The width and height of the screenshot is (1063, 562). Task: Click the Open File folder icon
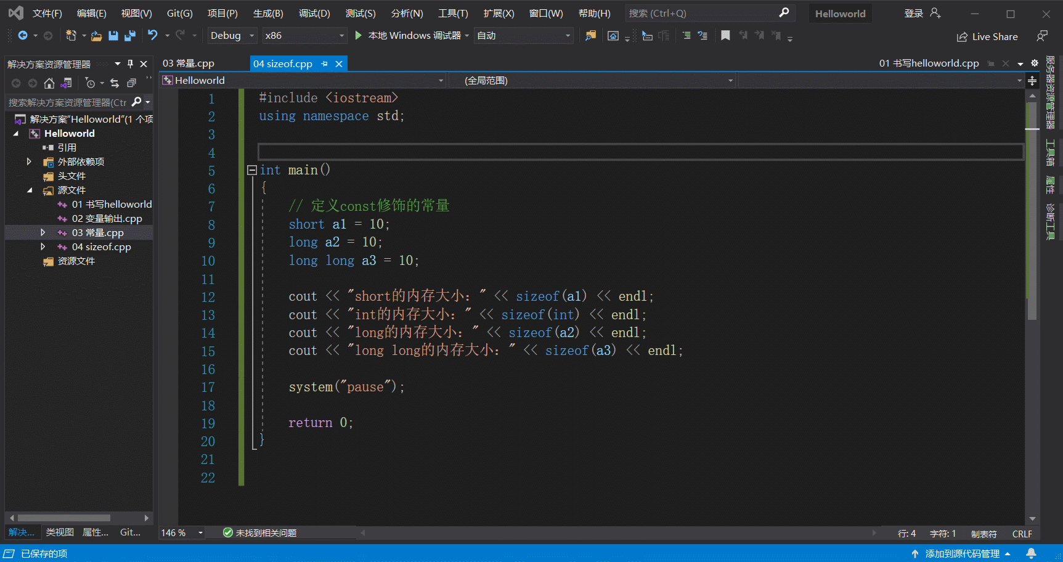pyautogui.click(x=96, y=36)
